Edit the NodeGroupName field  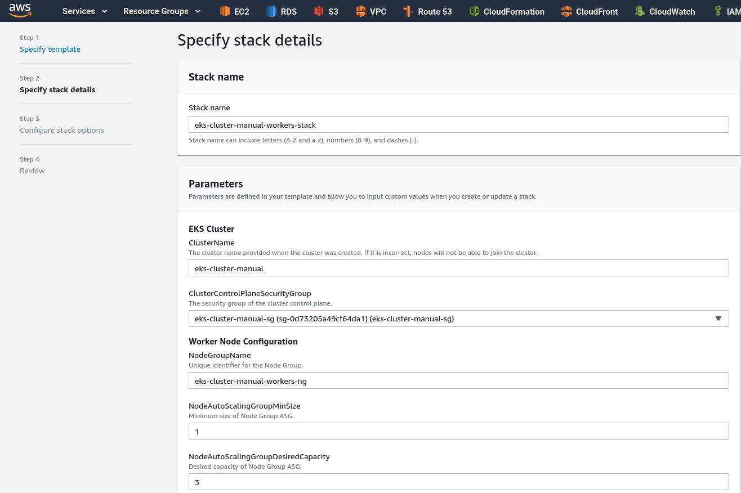[458, 380]
